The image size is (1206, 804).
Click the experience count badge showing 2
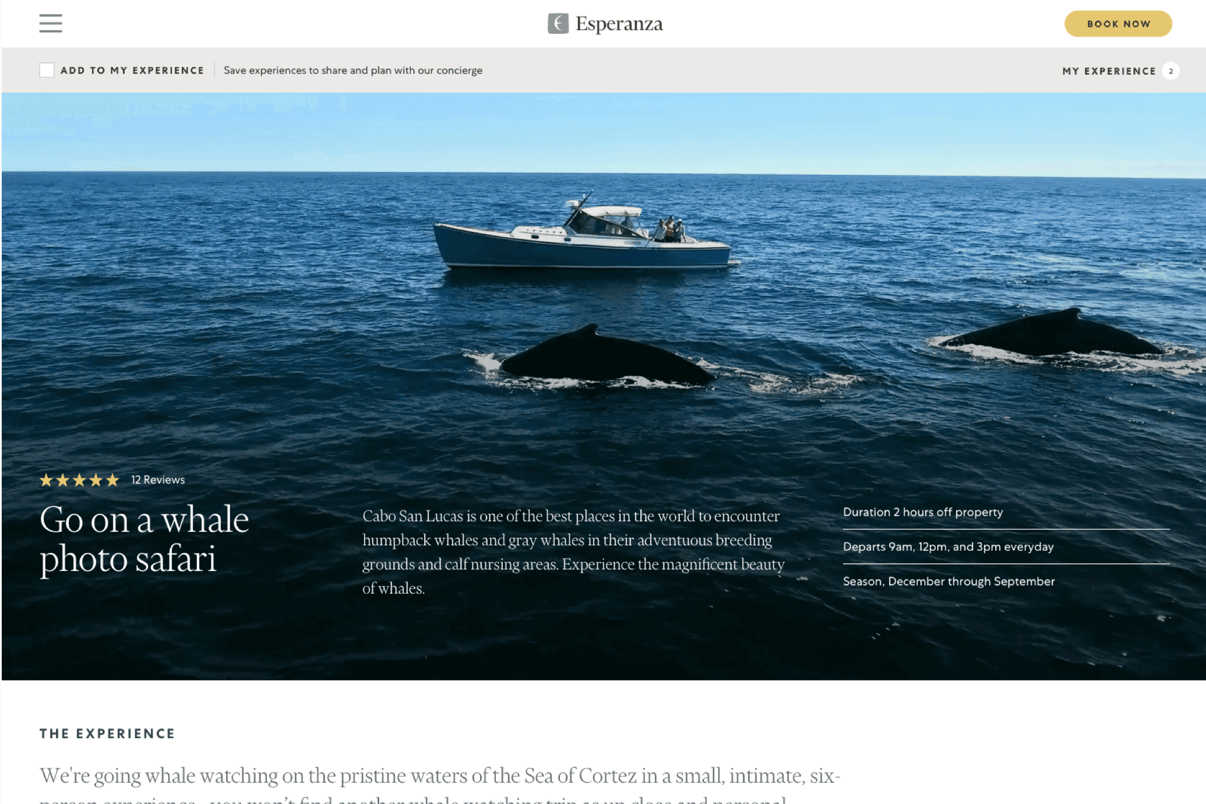[x=1170, y=71]
